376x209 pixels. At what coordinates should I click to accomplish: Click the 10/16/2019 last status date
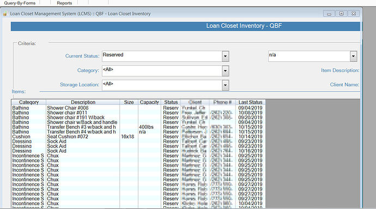[x=250, y=151]
